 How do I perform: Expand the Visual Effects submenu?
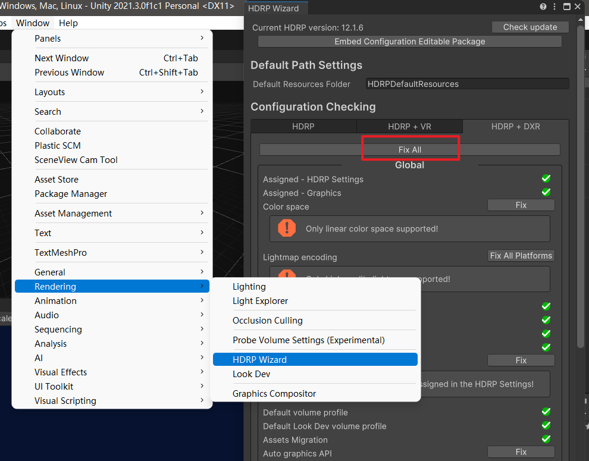(x=112, y=372)
